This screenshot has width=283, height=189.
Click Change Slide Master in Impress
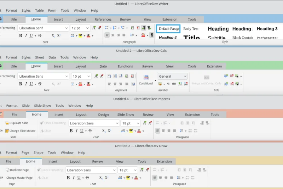point(21,131)
